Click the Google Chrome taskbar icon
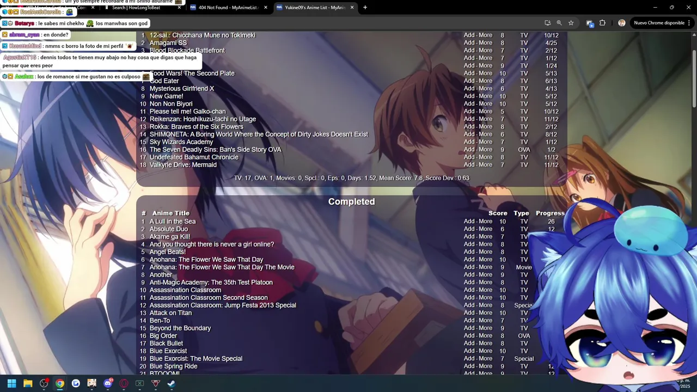 point(59,383)
